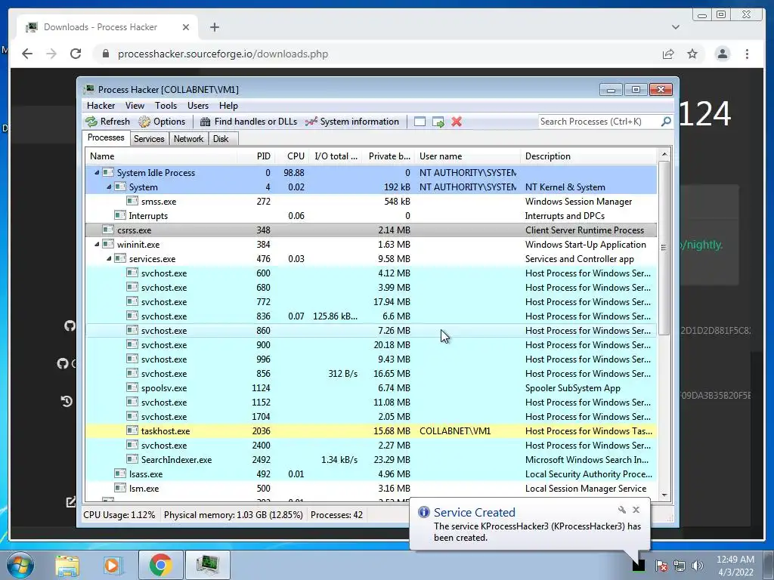Click the csrss.exe process icon
Screen dimensions: 774x580
pyautogui.click(x=108, y=230)
